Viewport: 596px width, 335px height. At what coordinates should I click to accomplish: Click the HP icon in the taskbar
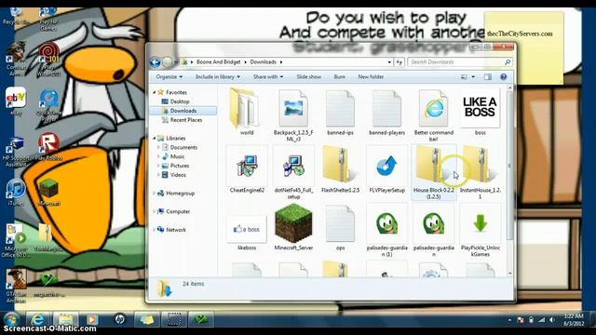(x=119, y=319)
